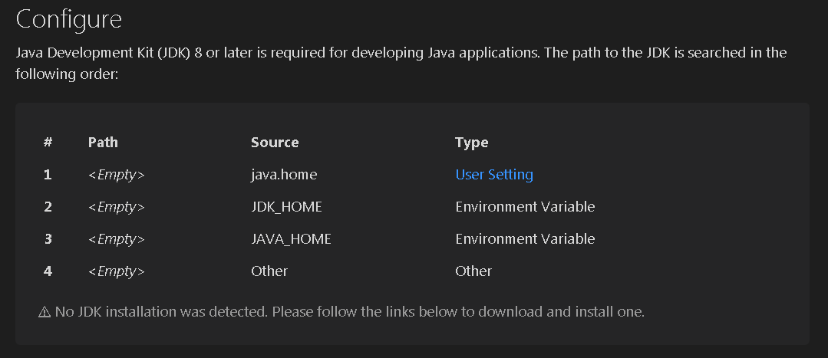
Task: Select the java.home source cell
Action: click(284, 175)
